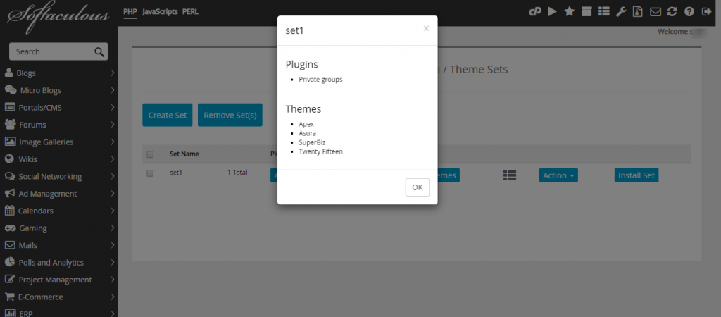Open the envelope email settings icon
The height and width of the screenshot is (317, 721).
656,12
